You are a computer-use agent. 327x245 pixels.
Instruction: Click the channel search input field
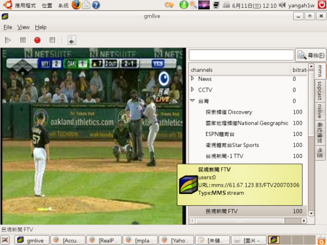point(241,55)
